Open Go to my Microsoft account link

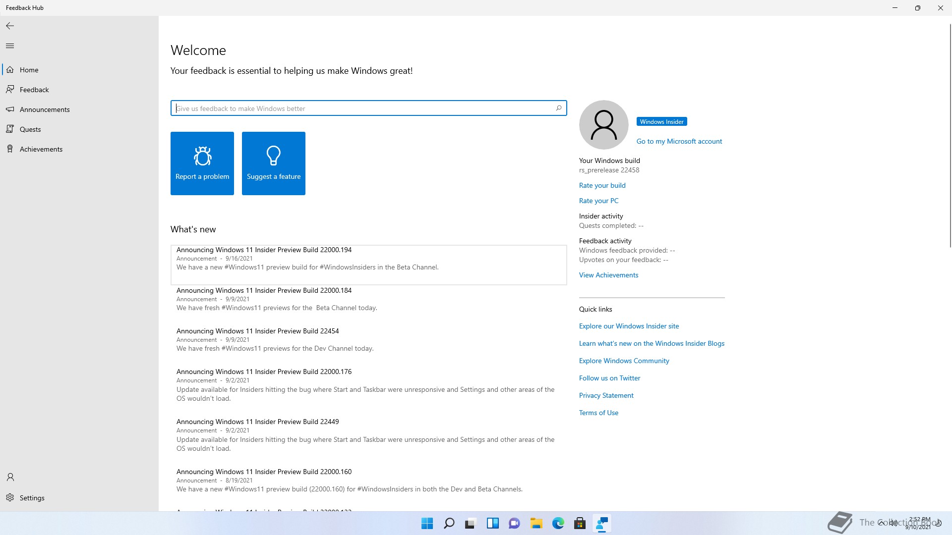(x=679, y=141)
